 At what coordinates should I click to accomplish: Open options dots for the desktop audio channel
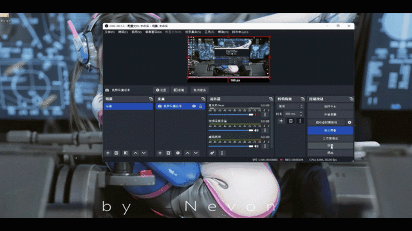tap(265, 146)
